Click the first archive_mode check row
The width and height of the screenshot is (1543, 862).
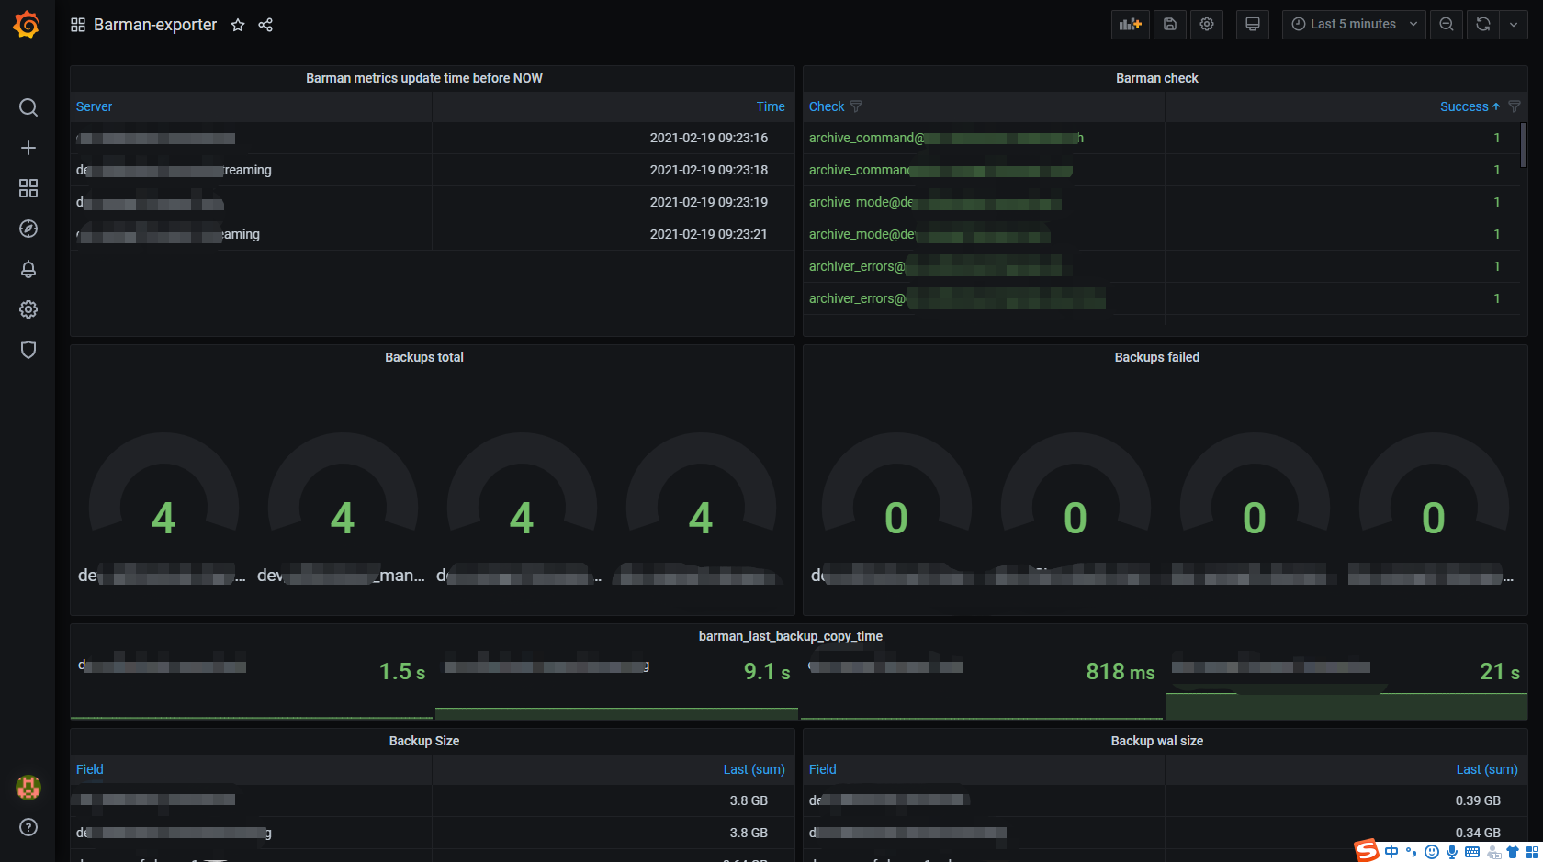click(1165, 202)
